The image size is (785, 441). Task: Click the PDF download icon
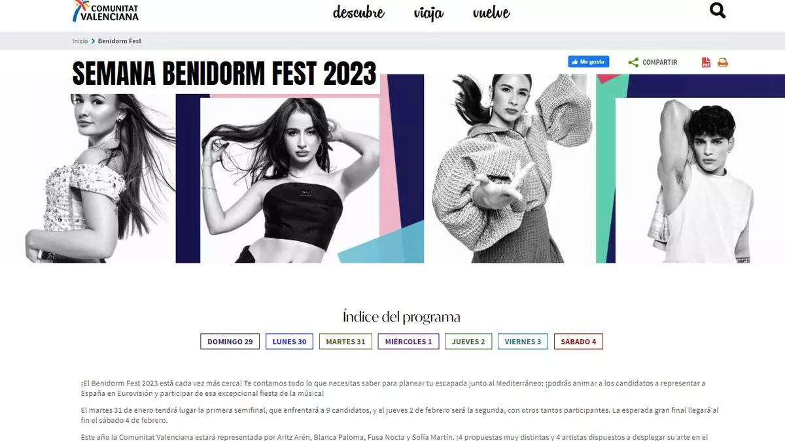tap(706, 63)
